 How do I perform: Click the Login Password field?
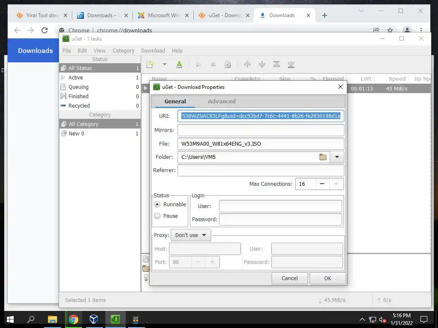point(281,219)
